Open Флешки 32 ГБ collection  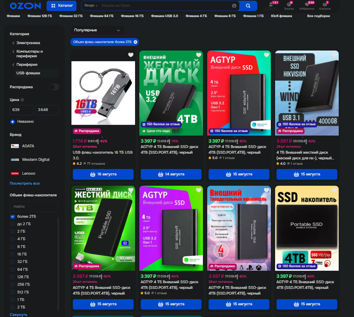click(x=71, y=16)
